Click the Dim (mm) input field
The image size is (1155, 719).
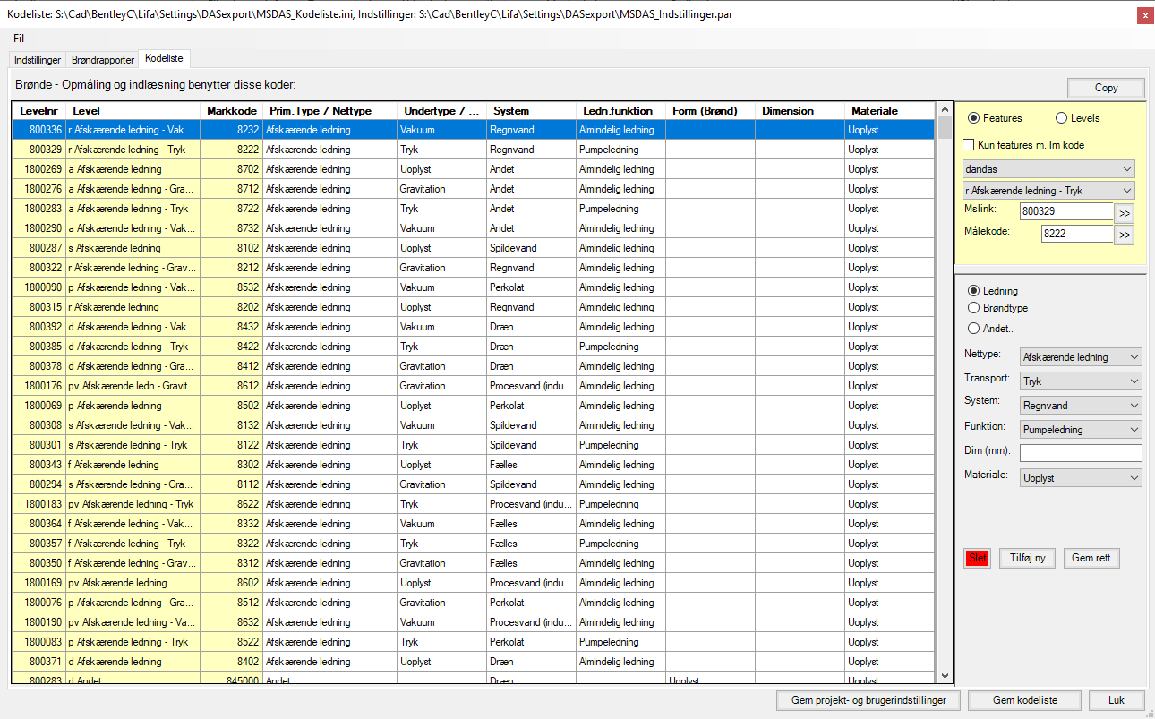pyautogui.click(x=1081, y=453)
